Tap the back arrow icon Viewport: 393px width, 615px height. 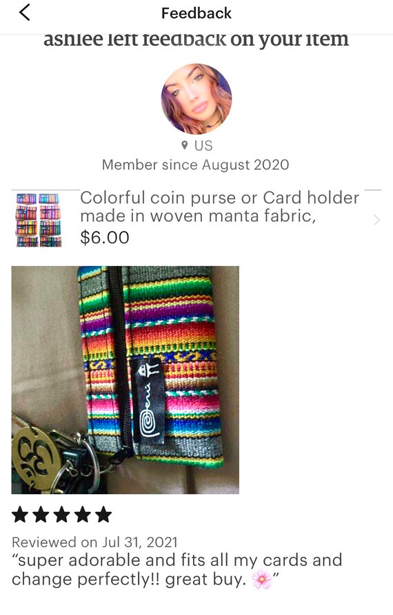[x=24, y=12]
